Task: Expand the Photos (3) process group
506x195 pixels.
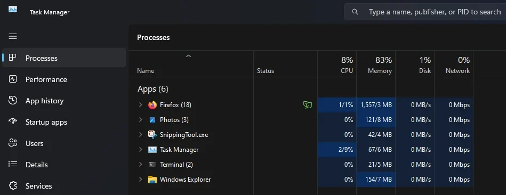Action: click(140, 119)
